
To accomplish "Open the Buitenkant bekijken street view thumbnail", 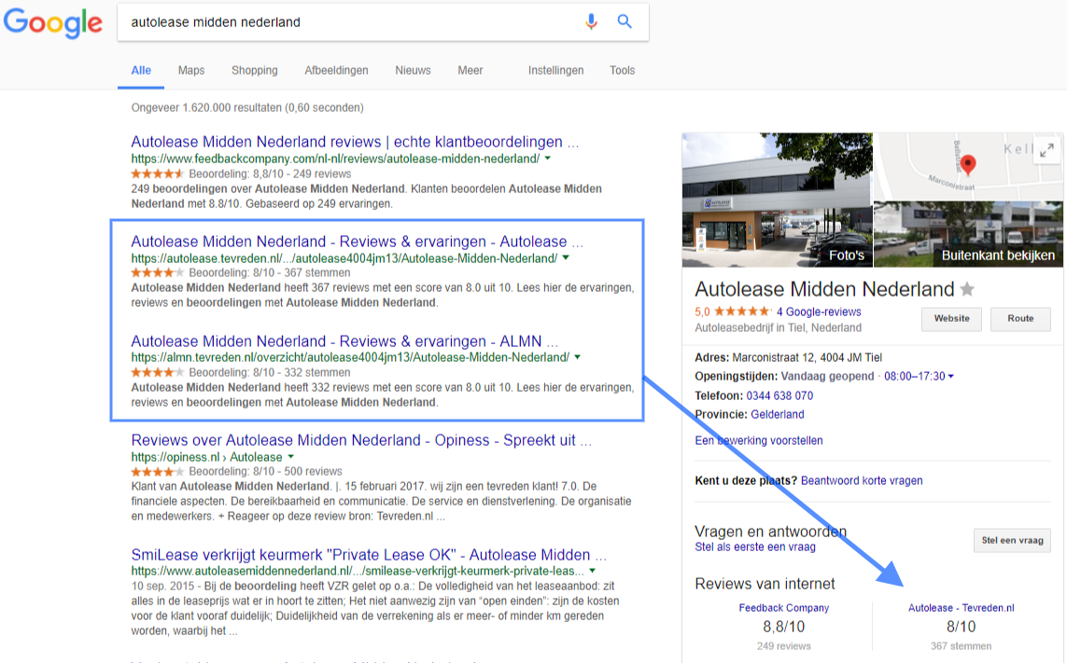I will coord(968,235).
